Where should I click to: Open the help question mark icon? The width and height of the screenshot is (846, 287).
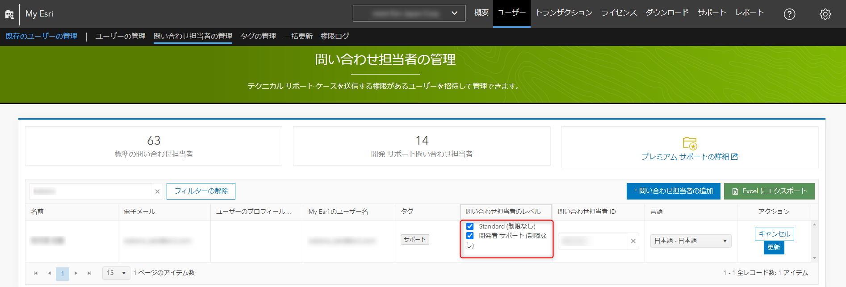789,14
